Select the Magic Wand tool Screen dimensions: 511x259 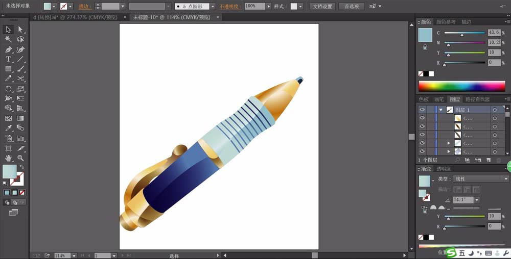(8, 39)
